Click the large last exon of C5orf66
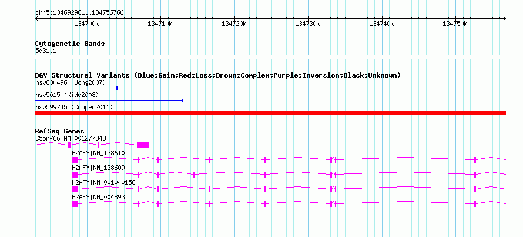 pyautogui.click(x=143, y=145)
